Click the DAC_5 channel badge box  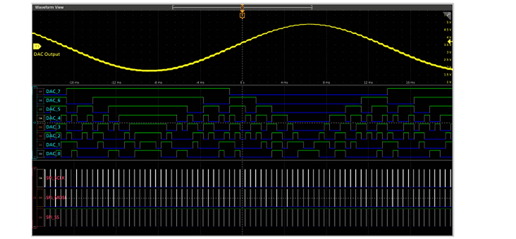click(41, 109)
